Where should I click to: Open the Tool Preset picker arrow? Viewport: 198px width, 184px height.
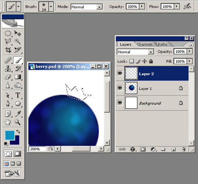pos(18,7)
